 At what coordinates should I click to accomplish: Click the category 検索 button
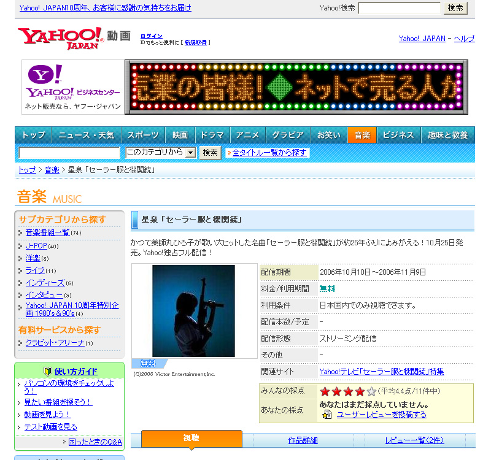point(210,152)
